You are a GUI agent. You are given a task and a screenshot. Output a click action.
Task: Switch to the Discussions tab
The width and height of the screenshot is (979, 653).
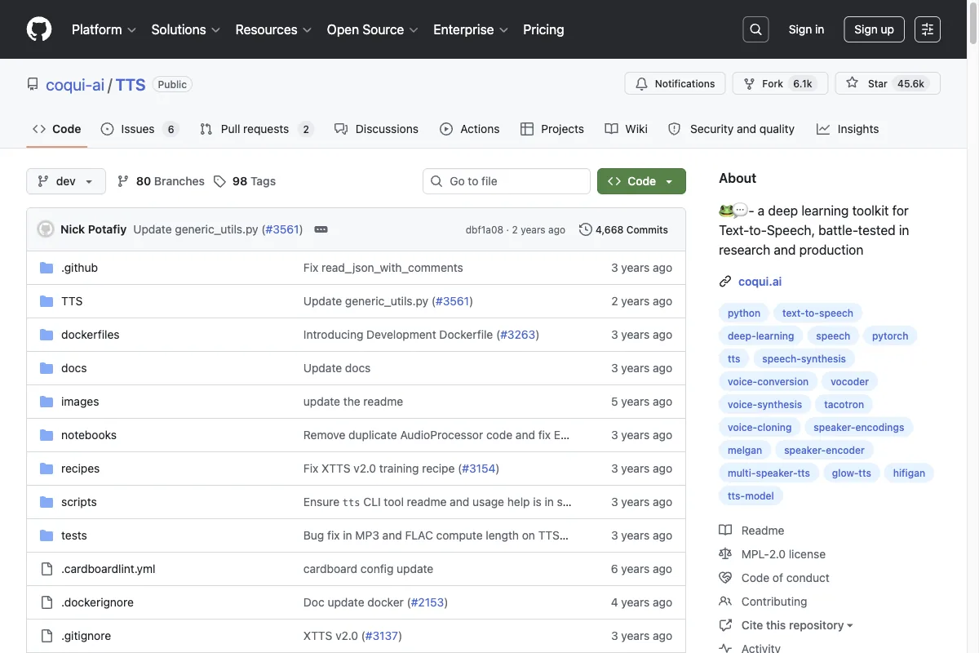point(376,129)
